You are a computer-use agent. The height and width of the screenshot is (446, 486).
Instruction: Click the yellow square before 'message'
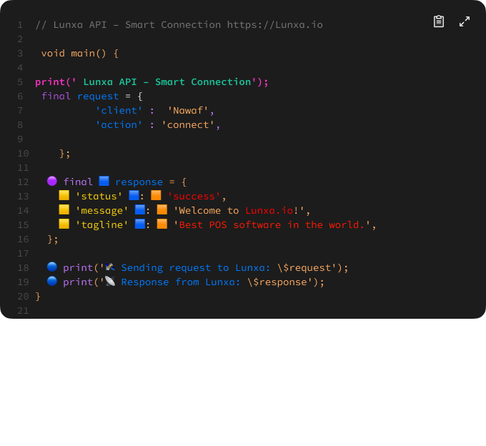coord(64,210)
